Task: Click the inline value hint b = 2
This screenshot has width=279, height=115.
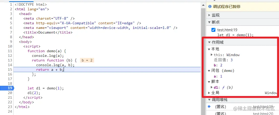Action: (x=87, y=60)
